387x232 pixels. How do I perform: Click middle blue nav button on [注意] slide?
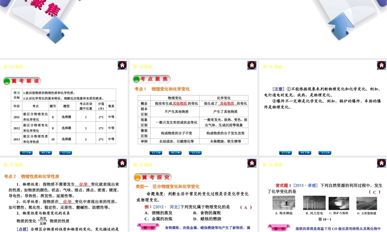click(305, 153)
